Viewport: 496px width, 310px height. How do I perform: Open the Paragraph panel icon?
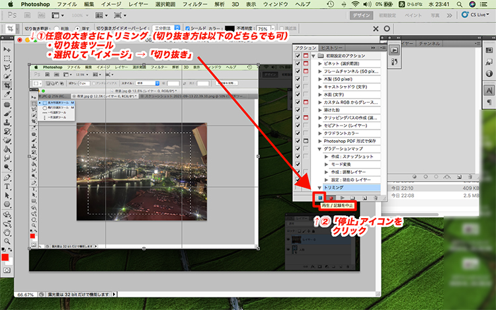489,102
